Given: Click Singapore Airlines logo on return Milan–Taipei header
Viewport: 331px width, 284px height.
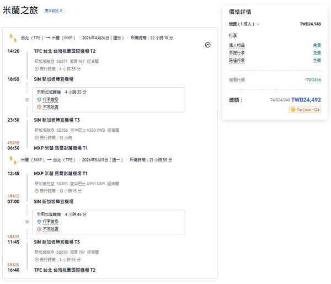Looking at the screenshot, I should point(12,159).
